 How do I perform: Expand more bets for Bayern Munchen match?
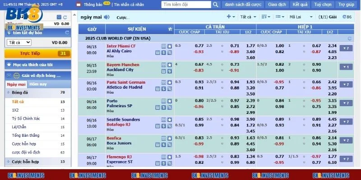click(x=346, y=67)
